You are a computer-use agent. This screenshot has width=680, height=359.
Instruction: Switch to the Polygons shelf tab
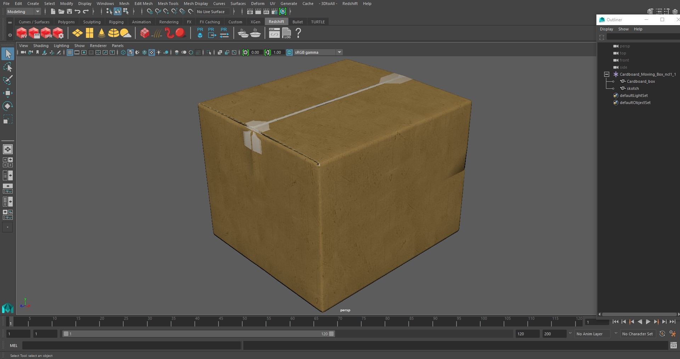coord(66,22)
